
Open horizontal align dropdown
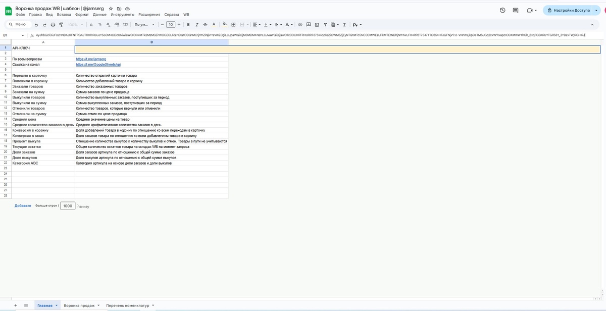click(257, 24)
